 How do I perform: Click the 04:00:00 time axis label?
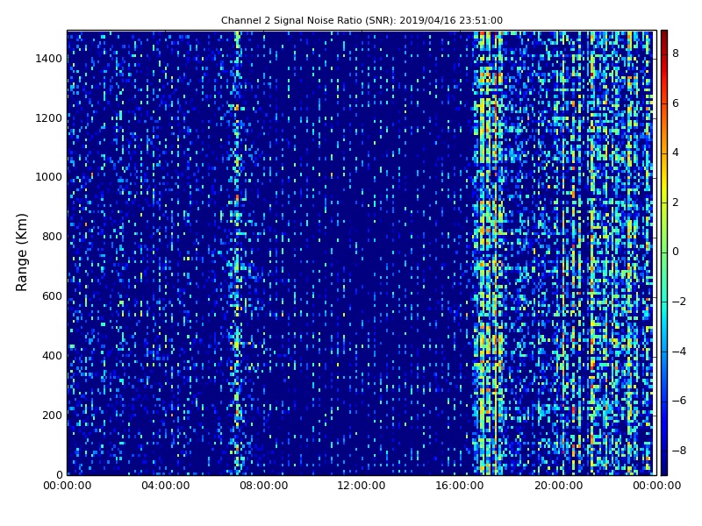tap(166, 486)
